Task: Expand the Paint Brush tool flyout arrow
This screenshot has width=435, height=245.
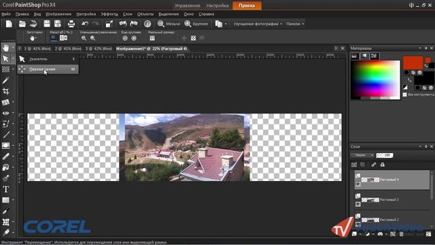Action: click(x=13, y=135)
